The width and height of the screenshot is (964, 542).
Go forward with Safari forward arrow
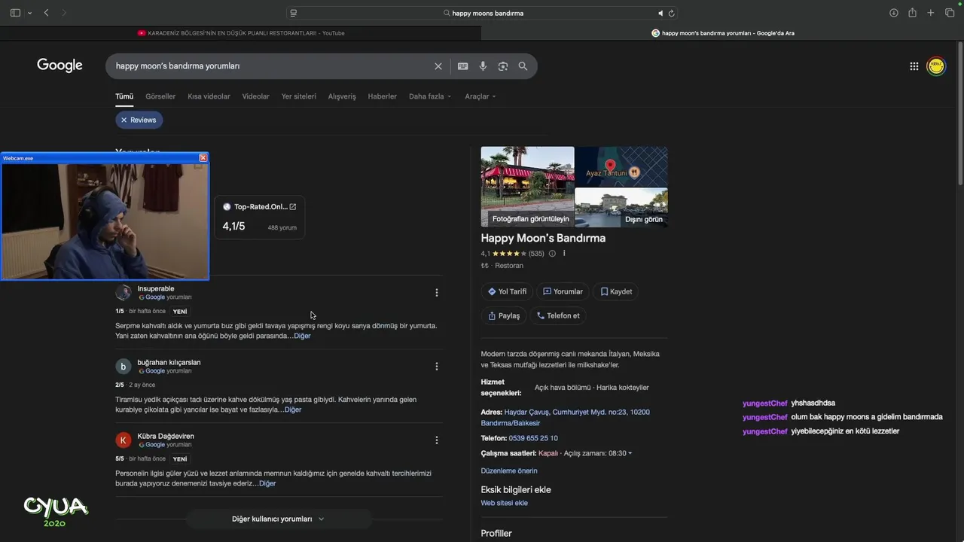(64, 13)
